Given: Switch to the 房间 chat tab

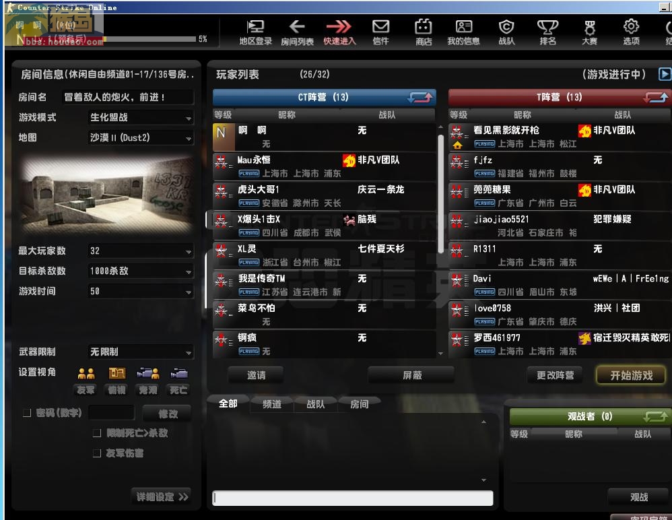Looking at the screenshot, I should pos(359,404).
